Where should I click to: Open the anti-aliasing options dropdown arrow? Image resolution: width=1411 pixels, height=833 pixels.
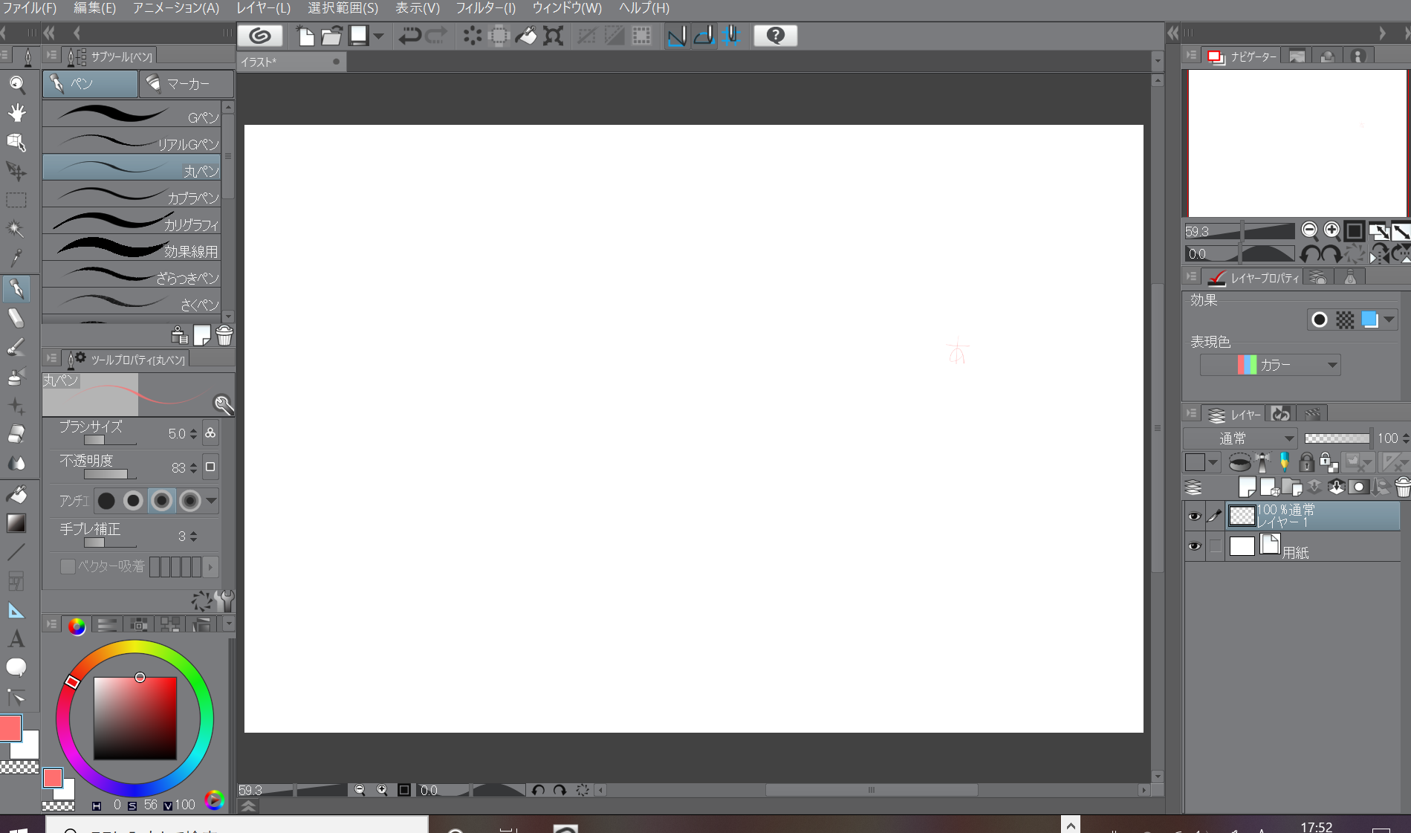coord(212,501)
